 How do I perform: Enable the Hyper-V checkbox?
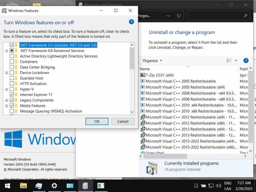pyautogui.click(x=12, y=89)
